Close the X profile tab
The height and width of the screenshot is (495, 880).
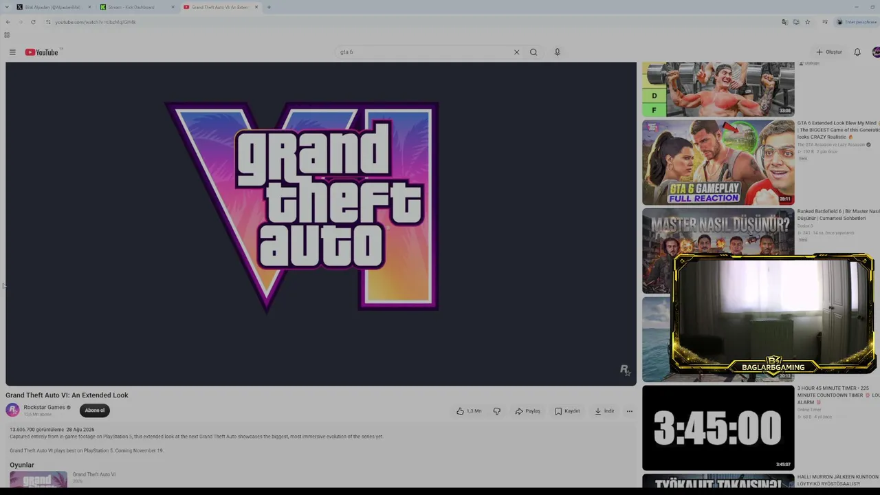tap(89, 8)
